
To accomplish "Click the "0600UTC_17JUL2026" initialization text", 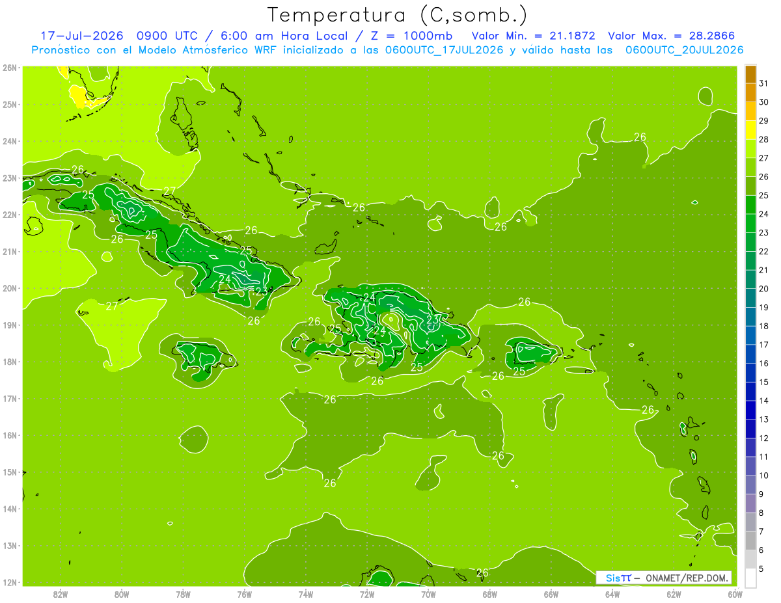I will (445, 49).
